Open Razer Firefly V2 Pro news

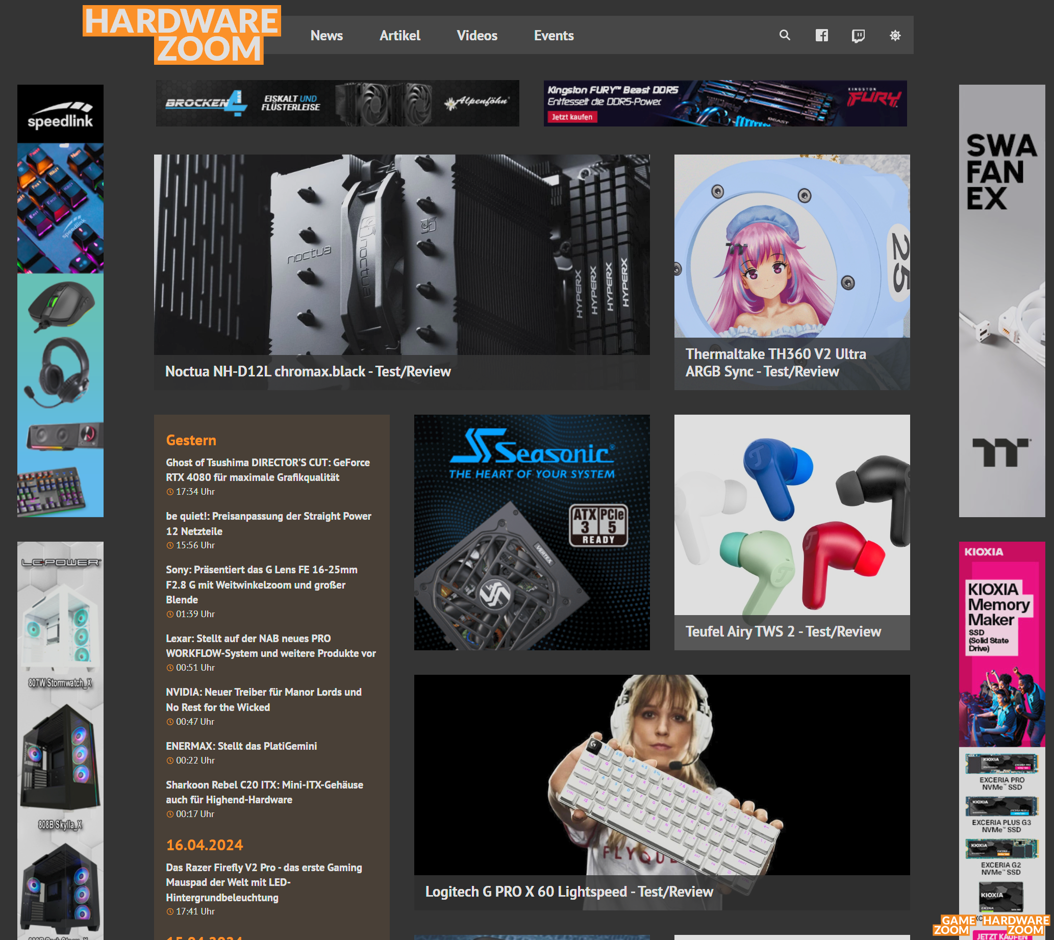pyautogui.click(x=263, y=882)
